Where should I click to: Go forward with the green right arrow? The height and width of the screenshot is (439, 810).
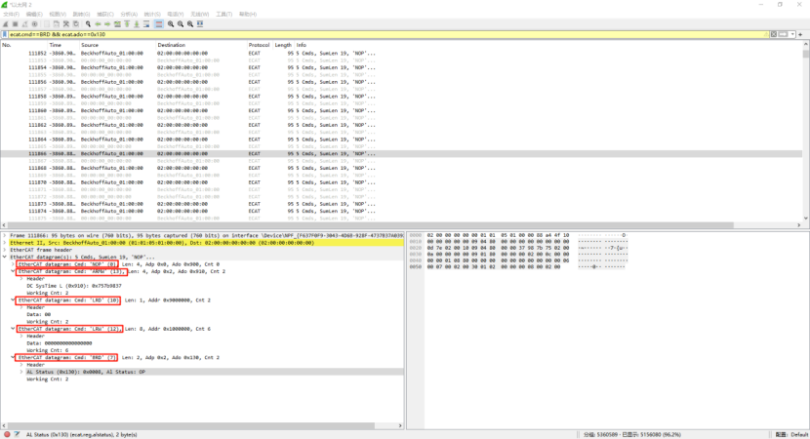[107, 23]
